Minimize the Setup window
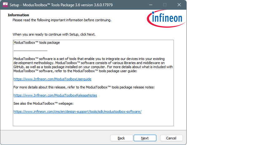The width and height of the screenshot is (270, 145). click(x=150, y=5)
